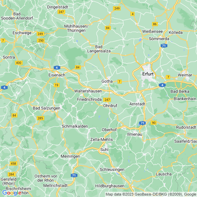Click the 90 road marker near Ilmenau
The height and width of the screenshot is (197, 197).
[x=154, y=123]
